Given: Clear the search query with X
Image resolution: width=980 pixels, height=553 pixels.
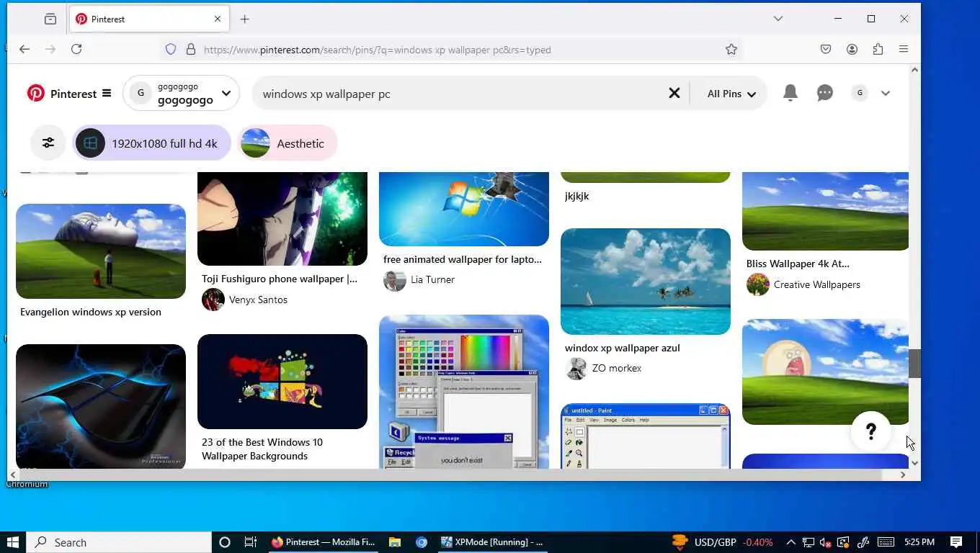Looking at the screenshot, I should (674, 93).
